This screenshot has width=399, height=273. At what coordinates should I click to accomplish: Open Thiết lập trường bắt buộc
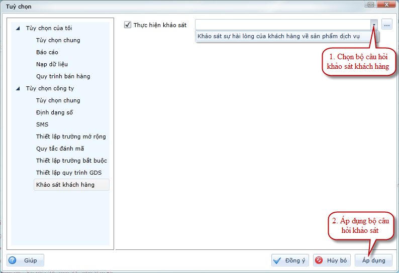pyautogui.click(x=71, y=161)
